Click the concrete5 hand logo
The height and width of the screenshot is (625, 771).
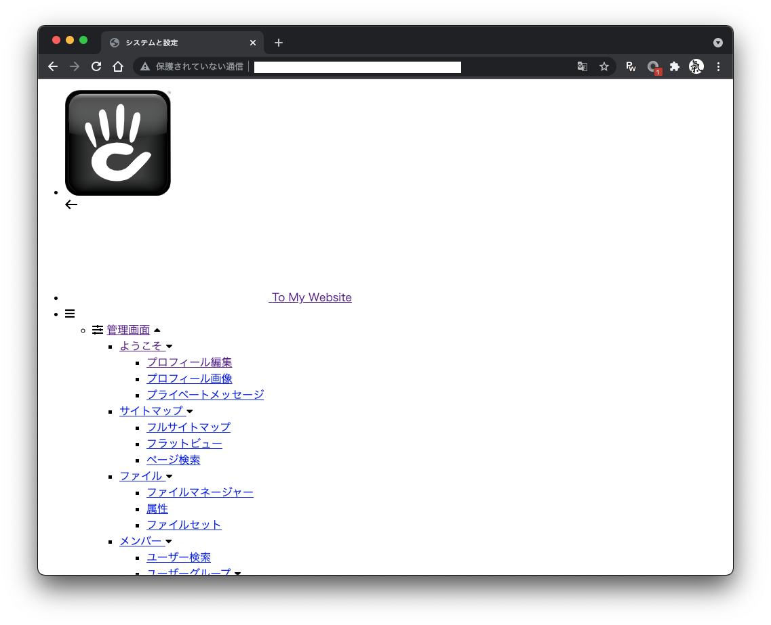[118, 143]
